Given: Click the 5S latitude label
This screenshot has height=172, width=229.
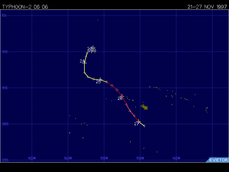Looking at the screenshot, I should (x=4, y=15).
